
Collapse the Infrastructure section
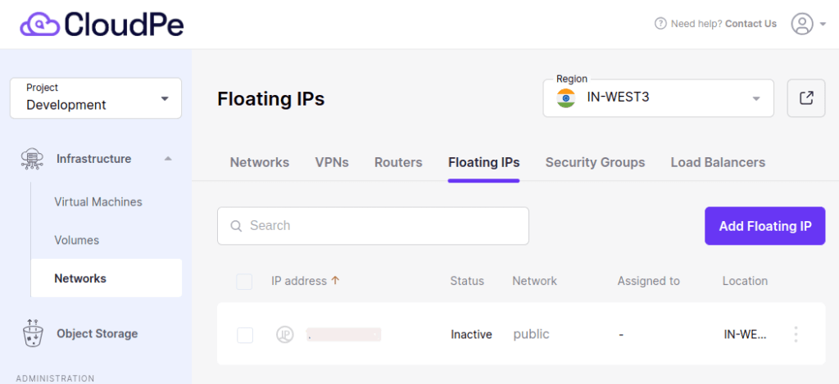(x=167, y=159)
